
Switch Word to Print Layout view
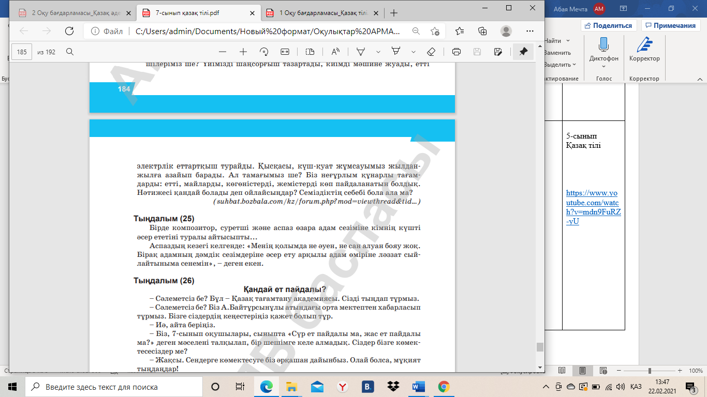[582, 371]
